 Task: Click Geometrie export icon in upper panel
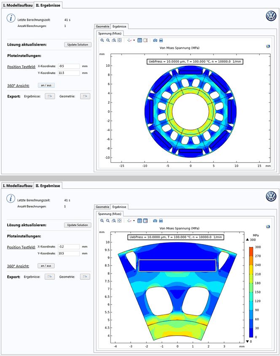click(x=85, y=96)
